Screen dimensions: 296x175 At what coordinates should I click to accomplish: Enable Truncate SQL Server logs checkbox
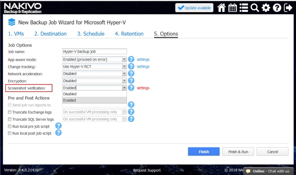[x=10, y=119]
